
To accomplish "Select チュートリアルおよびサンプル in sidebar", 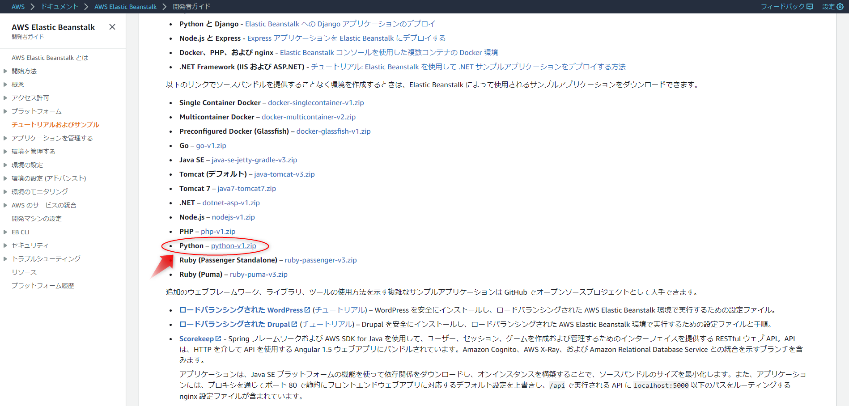I will click(x=55, y=125).
